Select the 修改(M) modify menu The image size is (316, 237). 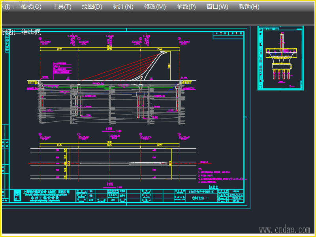click(155, 7)
